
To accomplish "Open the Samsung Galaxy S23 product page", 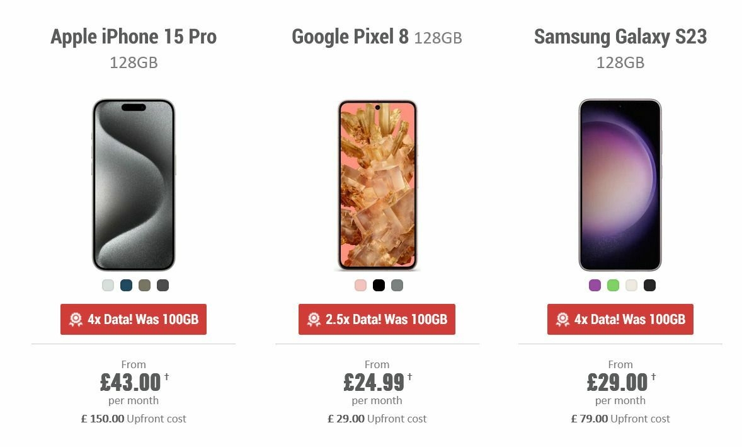I will pyautogui.click(x=620, y=37).
